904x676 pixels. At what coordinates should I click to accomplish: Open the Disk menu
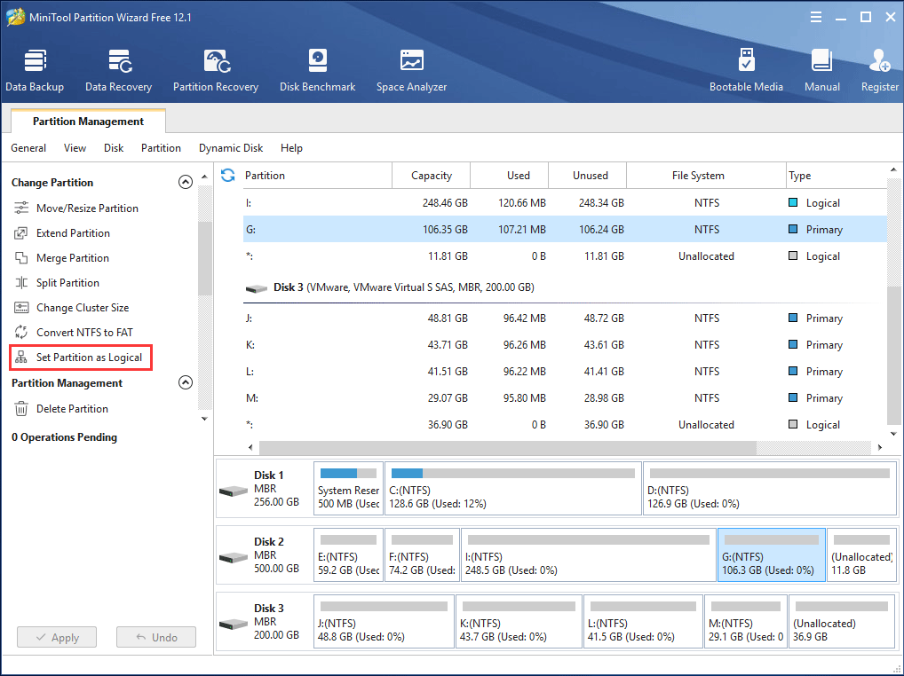pos(114,148)
